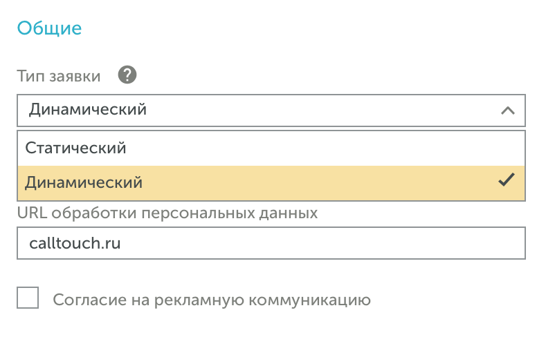Click the Тип заявки field label
Viewport: 537px width, 337px height.
[59, 76]
